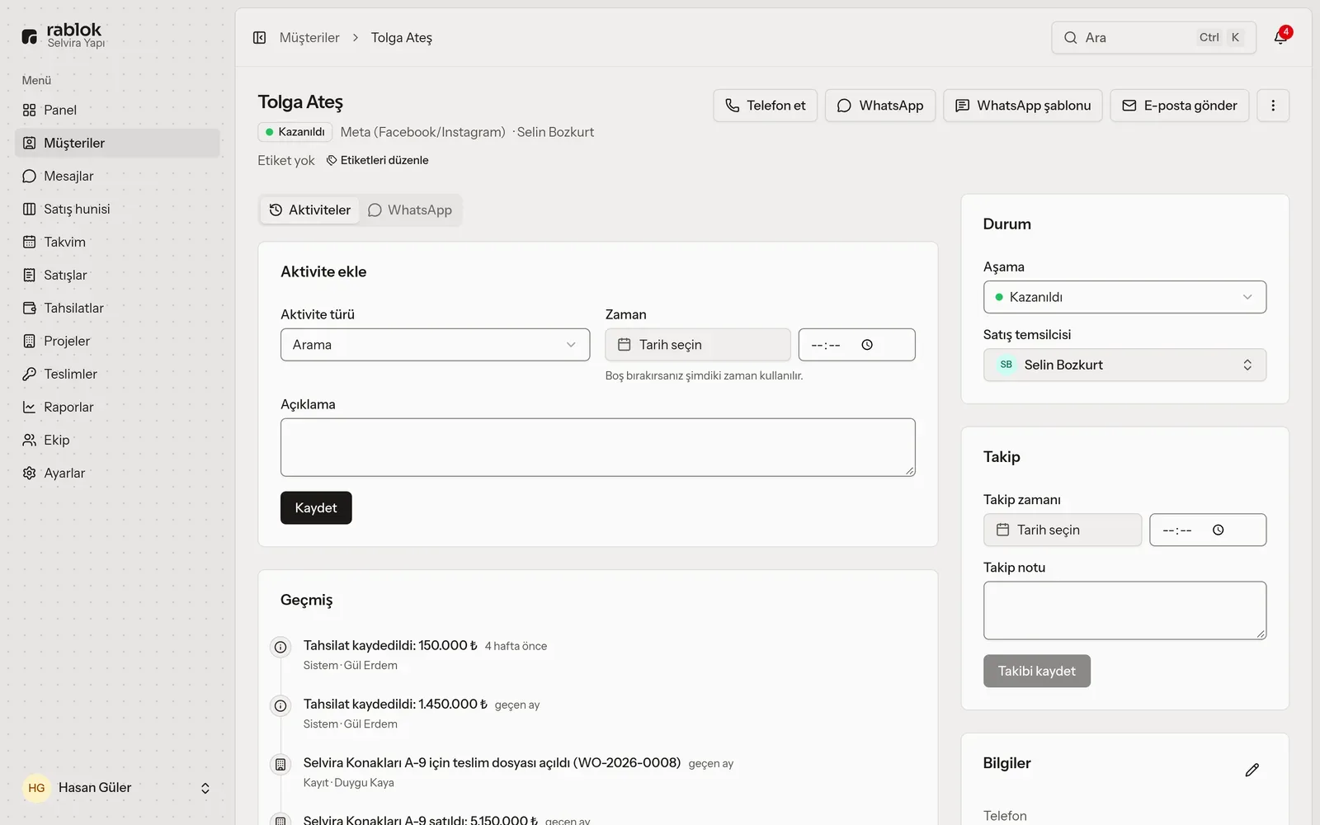Change Satış temsilcisi Selin Bozkurt selector
This screenshot has width=1320, height=825.
pyautogui.click(x=1124, y=365)
